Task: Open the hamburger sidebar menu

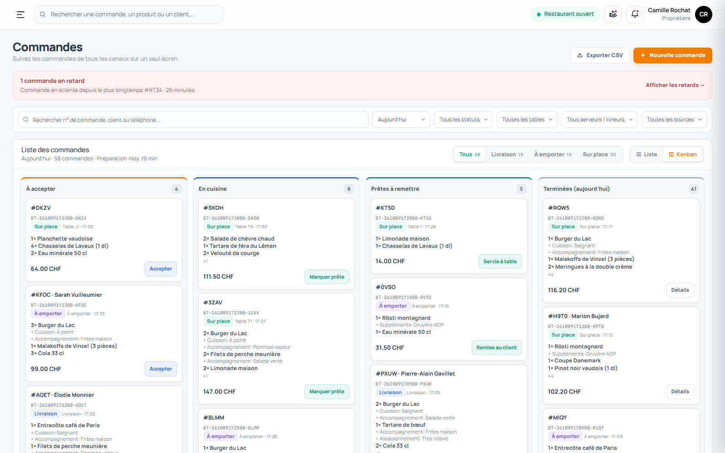Action: pos(20,14)
